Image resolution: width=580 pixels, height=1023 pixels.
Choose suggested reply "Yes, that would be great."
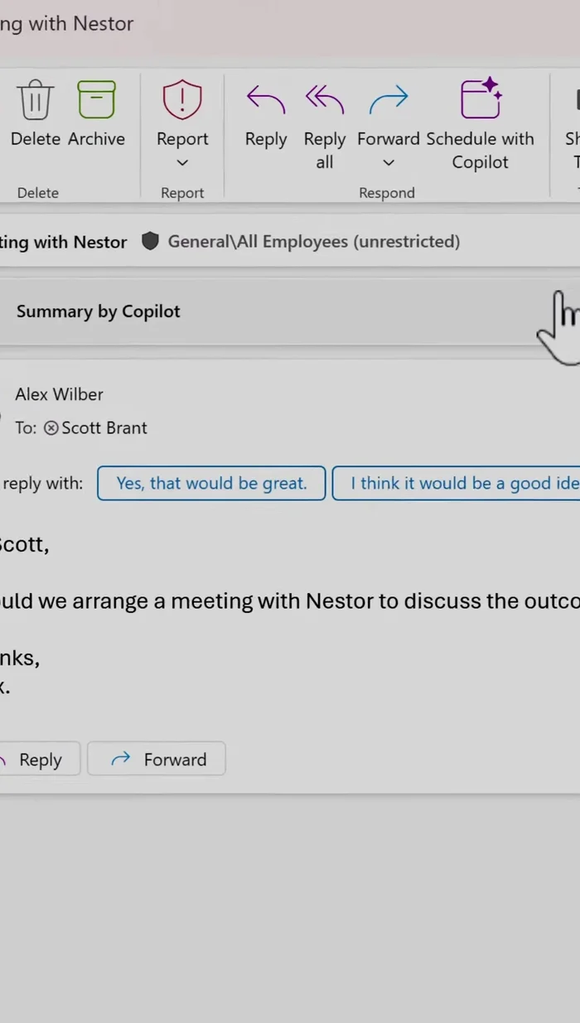point(211,483)
